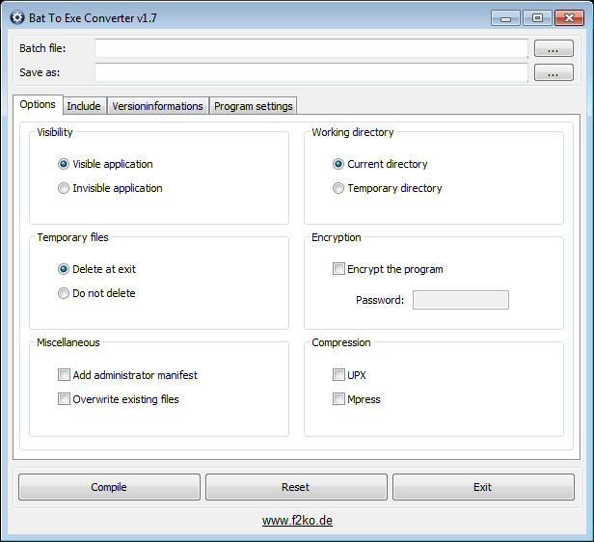Focus the Batch file path field
Screen dimensions: 594x542
click(x=311, y=48)
